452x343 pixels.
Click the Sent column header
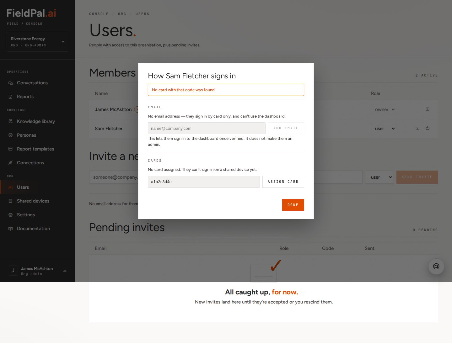pyautogui.click(x=369, y=248)
